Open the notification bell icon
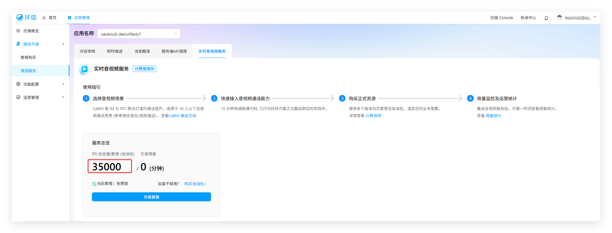612x233 pixels. coord(546,18)
